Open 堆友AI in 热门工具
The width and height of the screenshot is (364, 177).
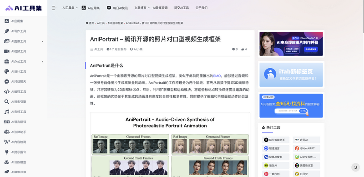(276, 165)
